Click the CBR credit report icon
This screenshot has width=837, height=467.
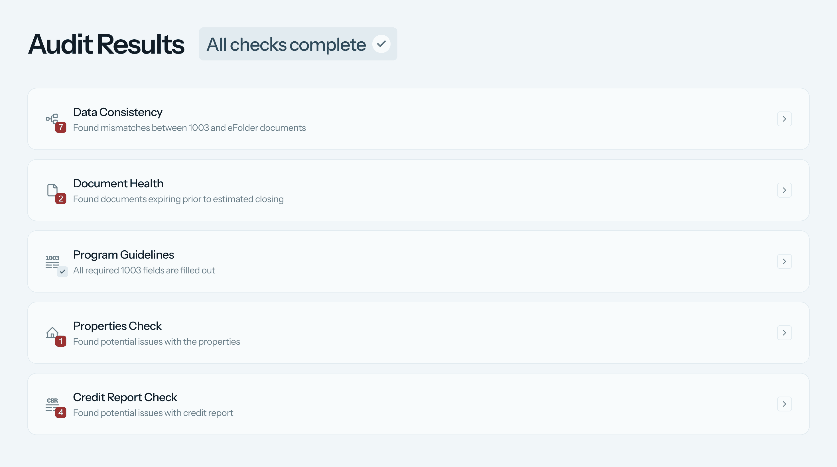[x=52, y=404]
